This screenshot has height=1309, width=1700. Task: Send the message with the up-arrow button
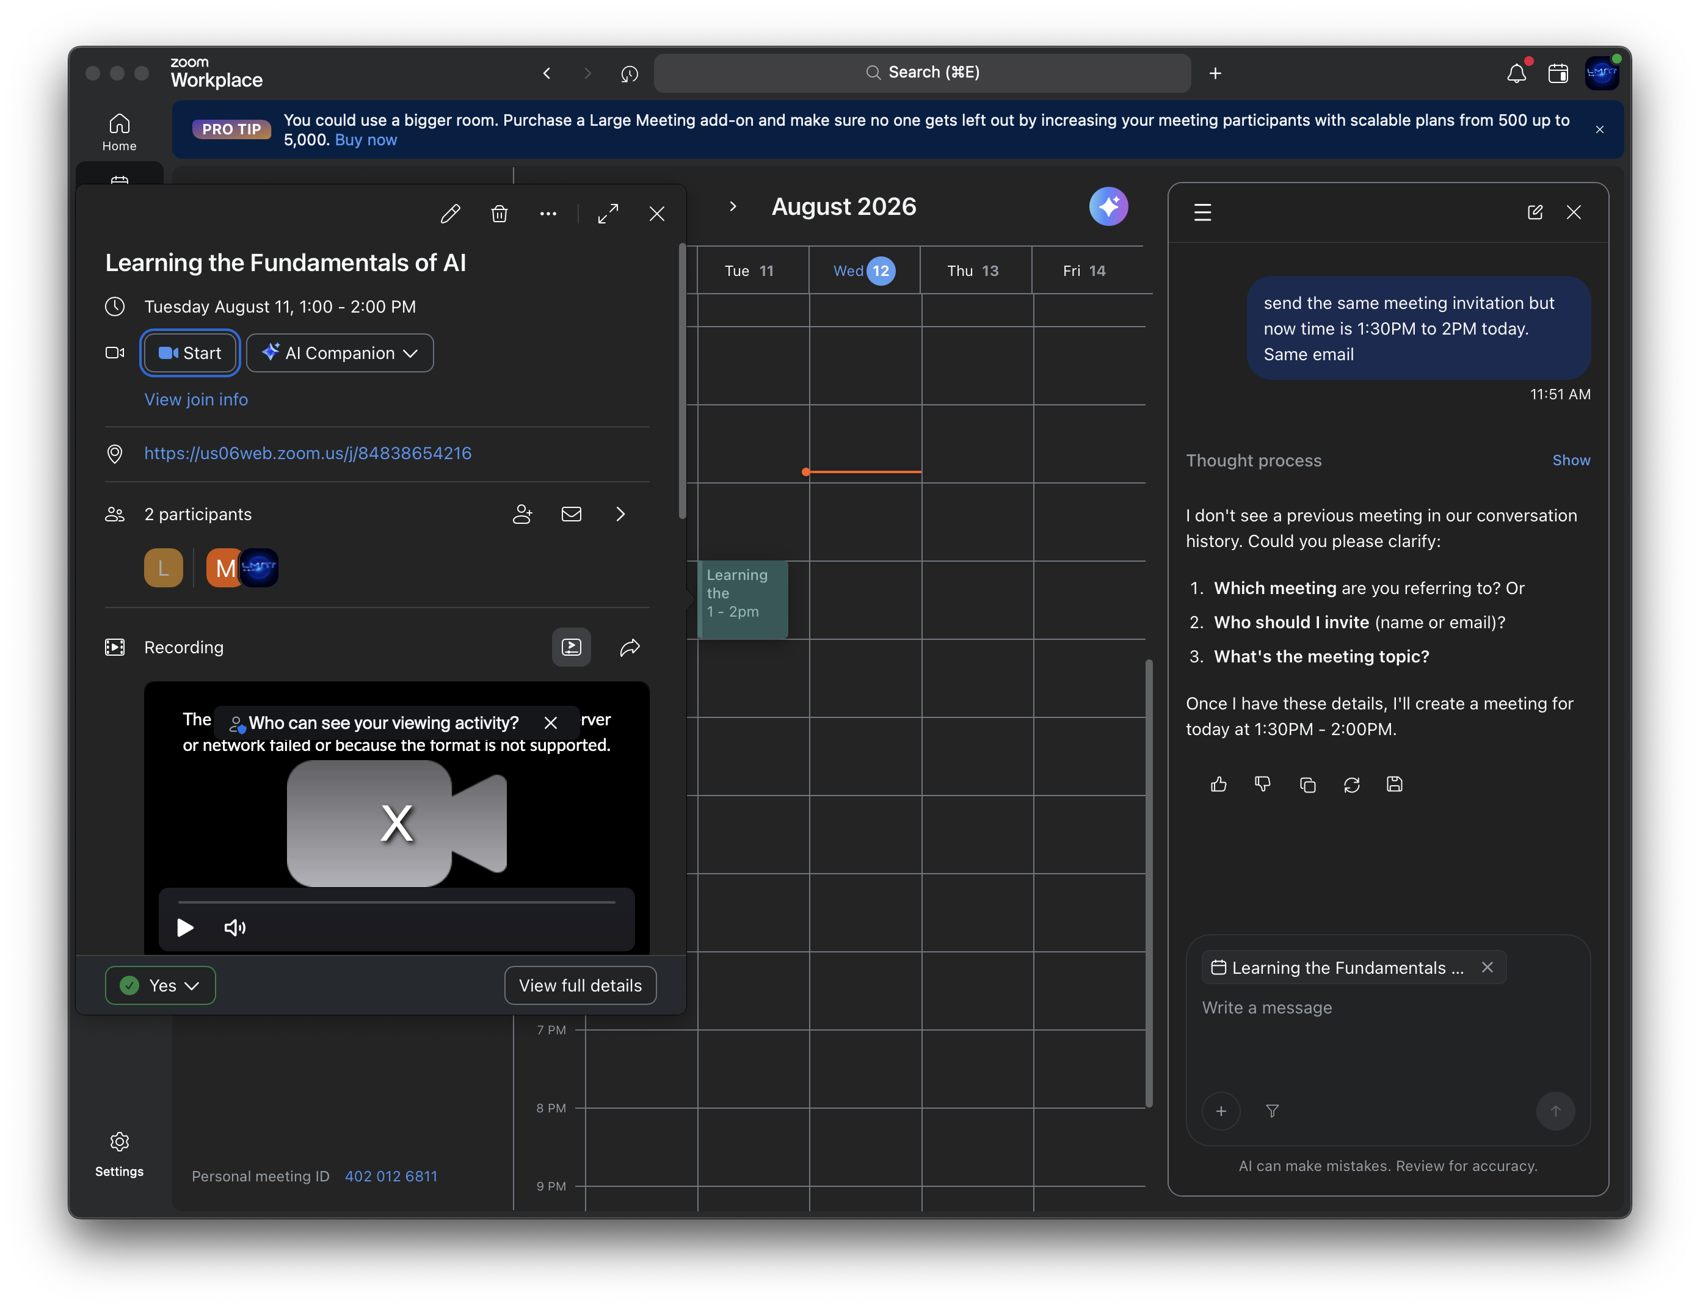[x=1555, y=1111]
